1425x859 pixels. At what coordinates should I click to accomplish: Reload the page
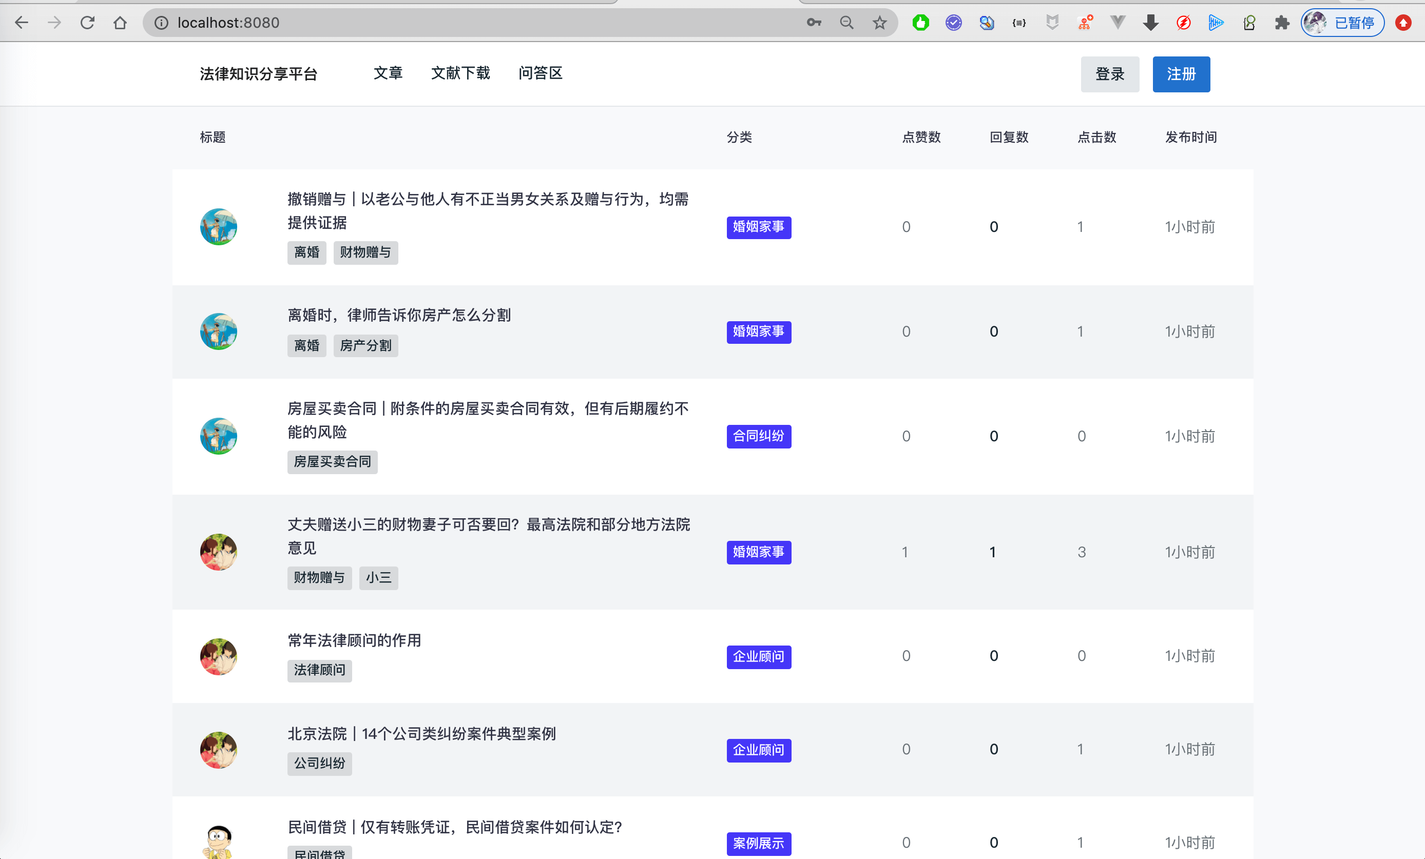point(87,23)
